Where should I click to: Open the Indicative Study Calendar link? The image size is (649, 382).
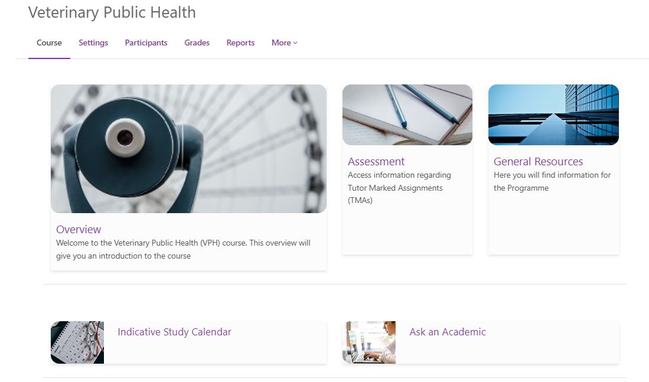pyautogui.click(x=174, y=332)
